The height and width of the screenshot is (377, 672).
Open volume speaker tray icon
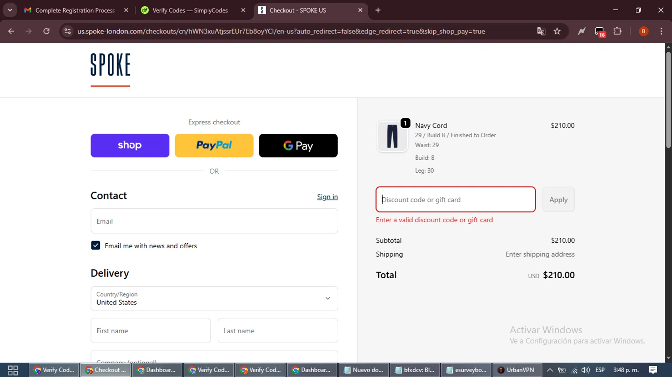pyautogui.click(x=586, y=370)
